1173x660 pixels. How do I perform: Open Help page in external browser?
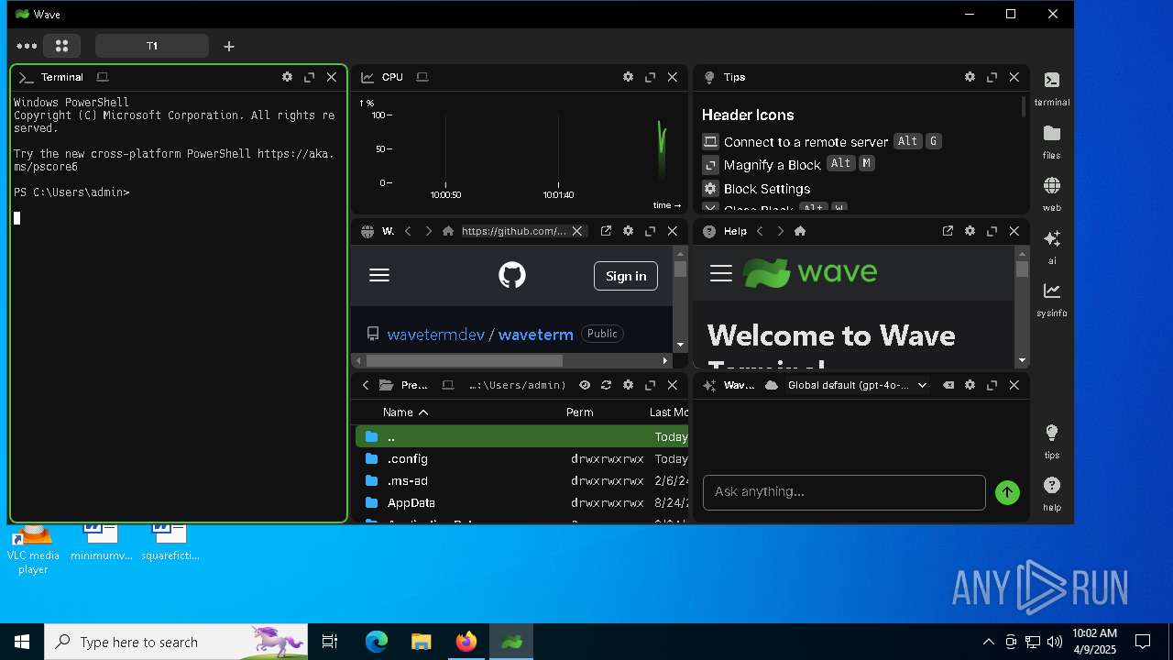coord(948,231)
